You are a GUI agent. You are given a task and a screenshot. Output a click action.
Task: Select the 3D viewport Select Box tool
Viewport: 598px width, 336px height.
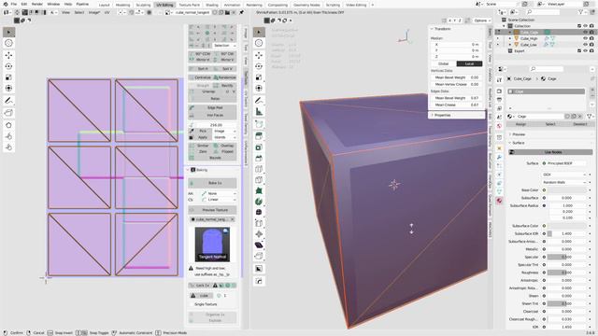[x=259, y=32]
